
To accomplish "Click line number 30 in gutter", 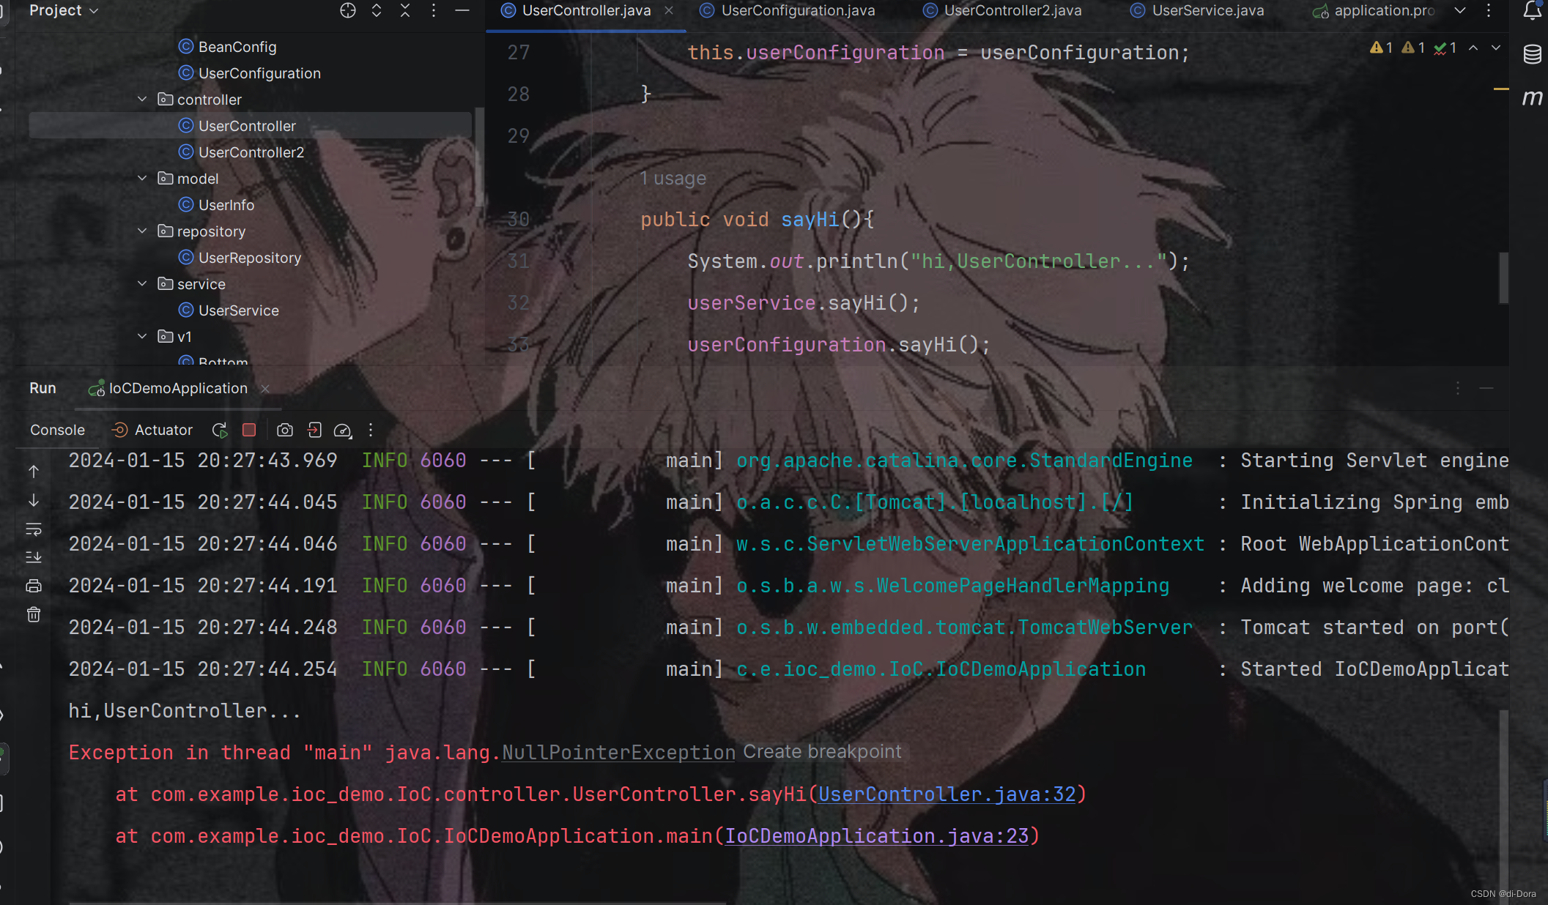I will 518,219.
